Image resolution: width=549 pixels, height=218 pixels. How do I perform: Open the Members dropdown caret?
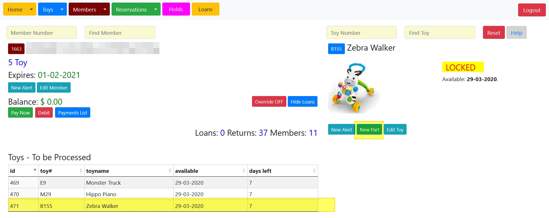point(105,9)
